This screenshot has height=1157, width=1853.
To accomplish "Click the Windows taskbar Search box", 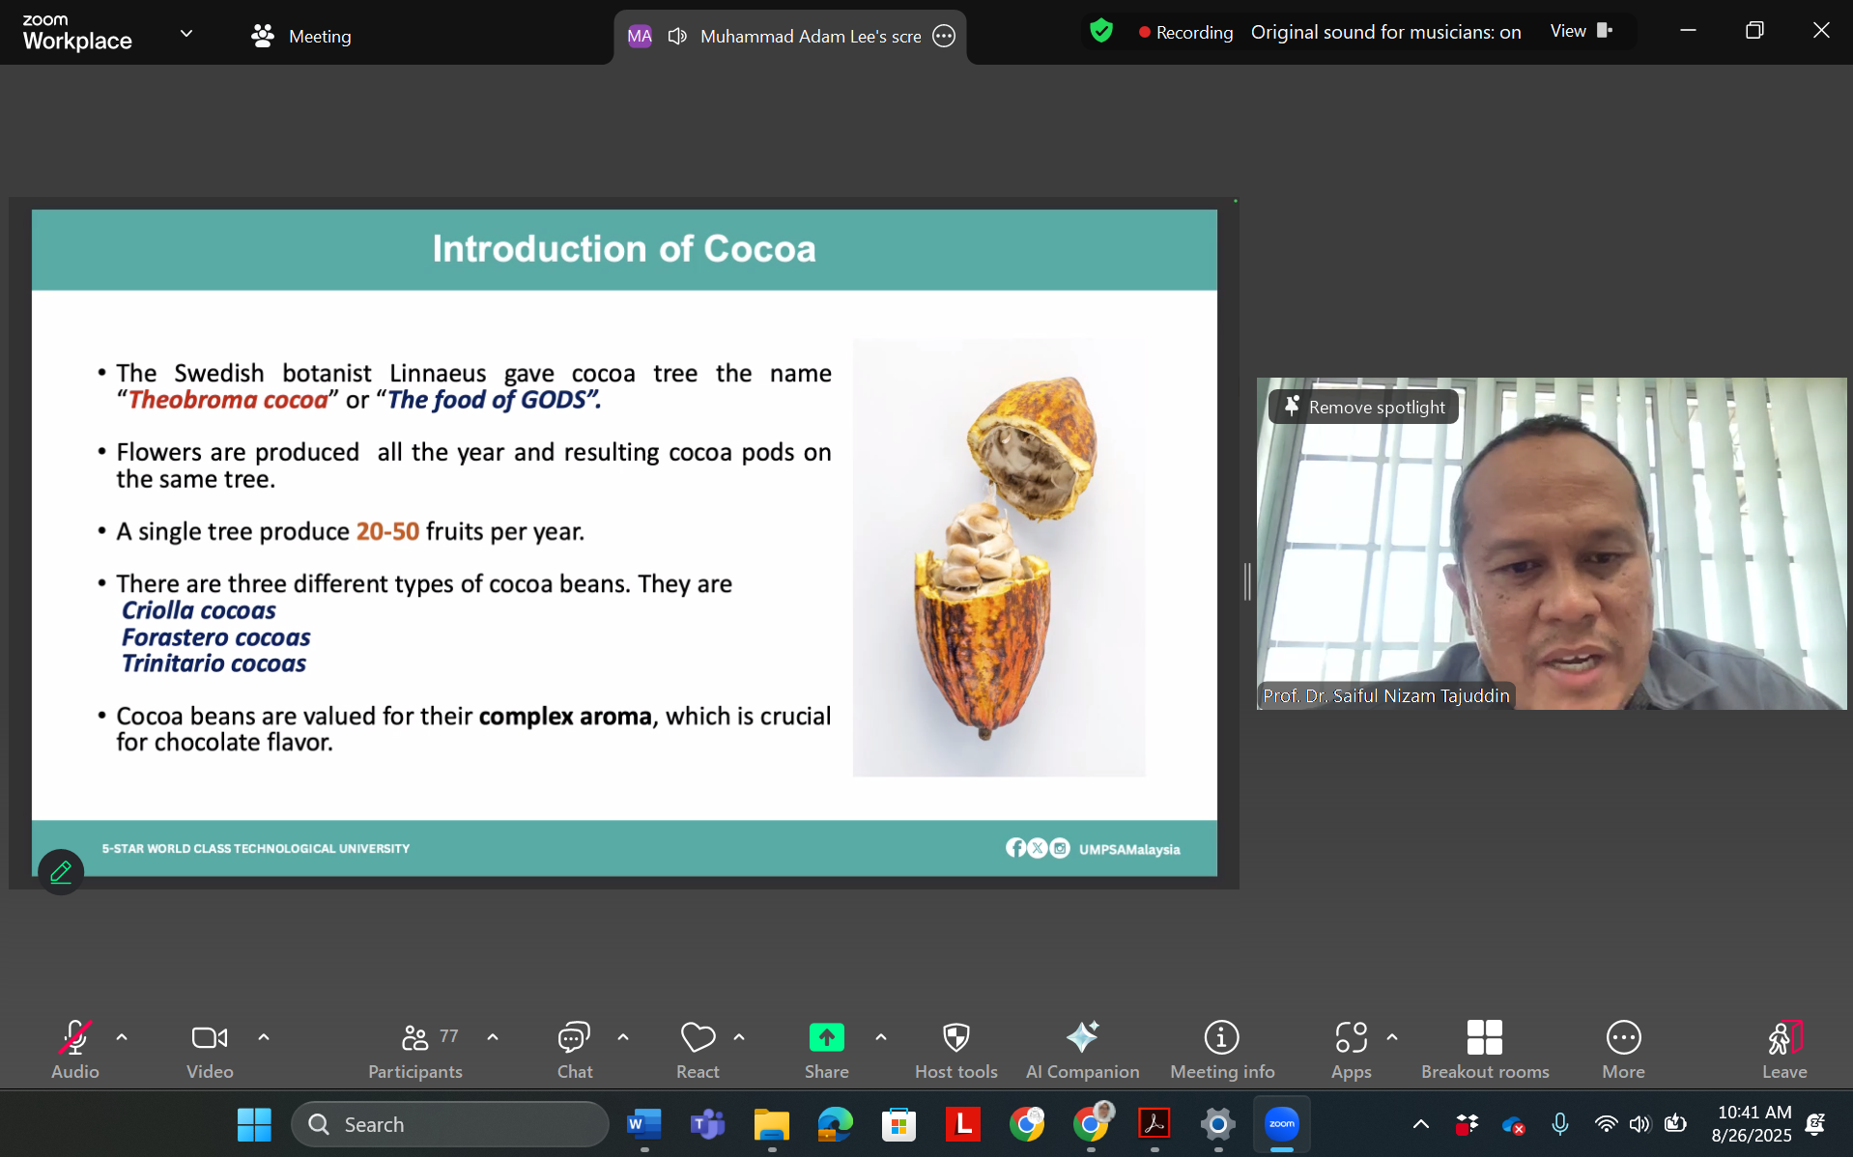I will tap(450, 1124).
